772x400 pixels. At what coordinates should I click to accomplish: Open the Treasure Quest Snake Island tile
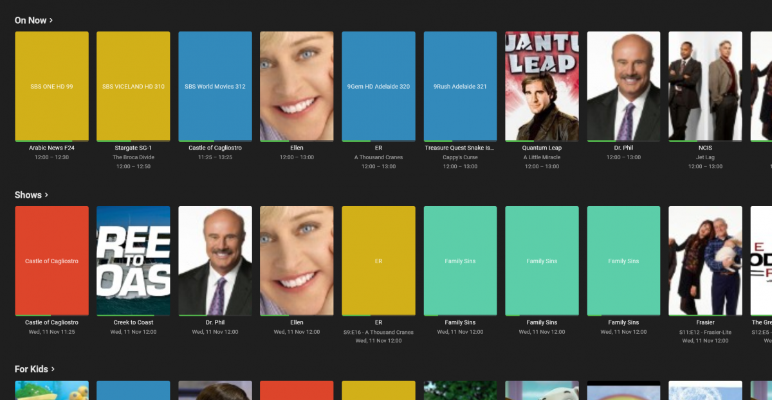460,86
